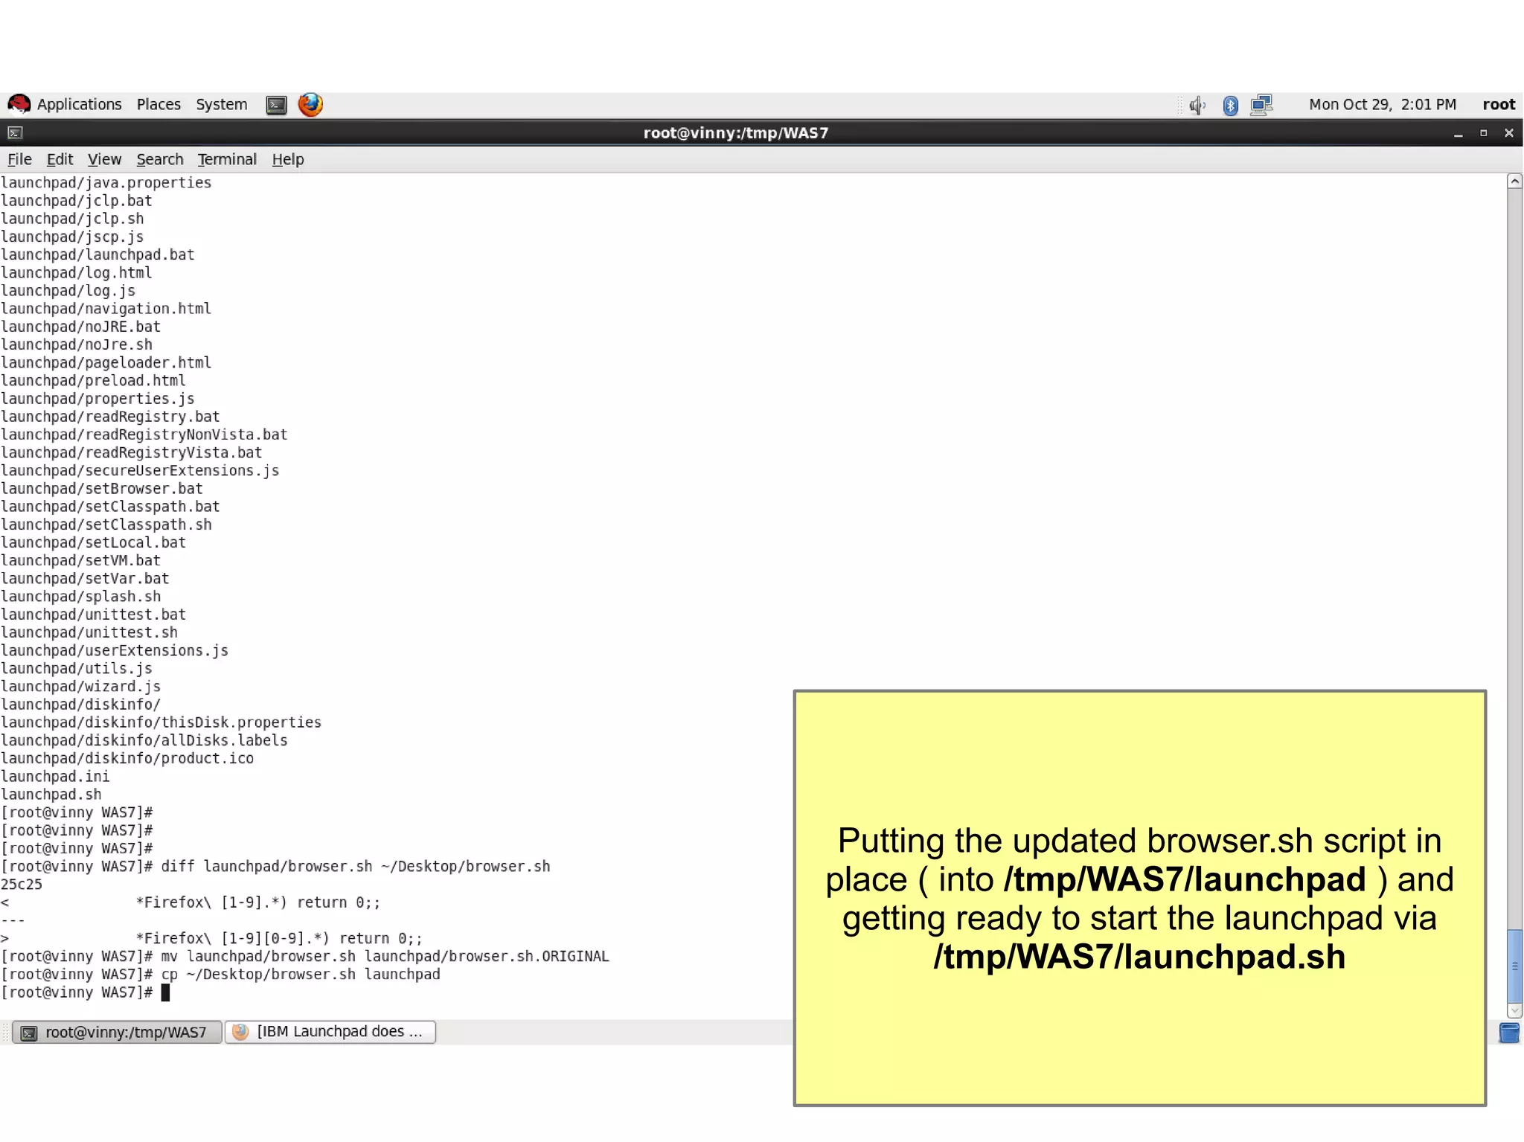The image size is (1524, 1142).
Task: Launch terminal from the top panel icon
Action: [x=276, y=106]
